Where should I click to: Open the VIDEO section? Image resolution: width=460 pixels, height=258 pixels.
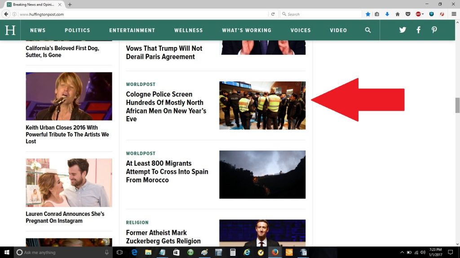338,30
